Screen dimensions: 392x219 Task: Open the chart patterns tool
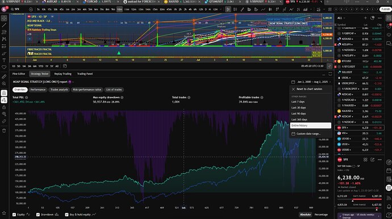(x=4, y=39)
